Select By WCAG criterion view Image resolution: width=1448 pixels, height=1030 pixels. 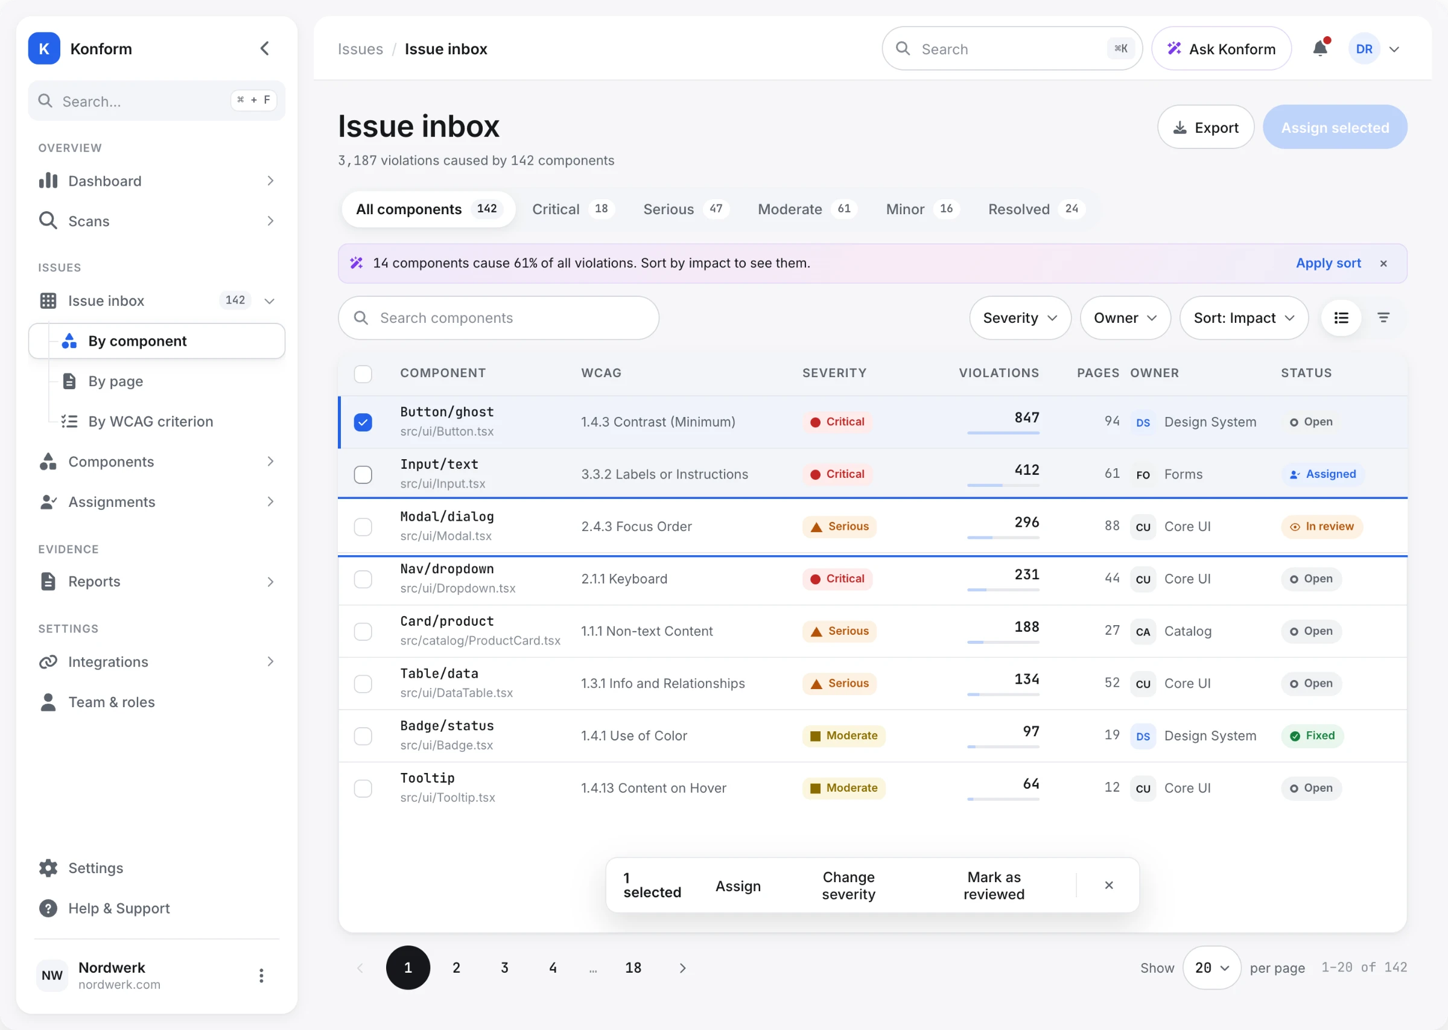click(x=166, y=421)
